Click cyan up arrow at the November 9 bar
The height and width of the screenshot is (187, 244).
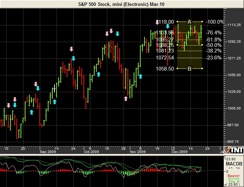(141, 76)
